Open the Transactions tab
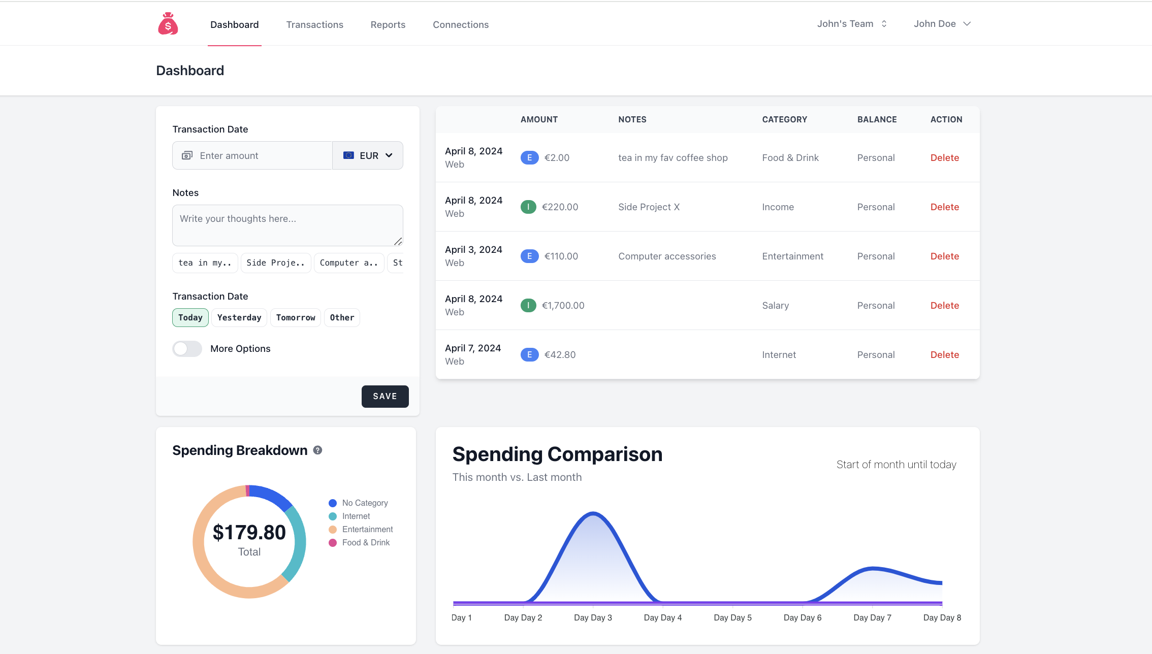This screenshot has width=1152, height=654. pos(314,24)
